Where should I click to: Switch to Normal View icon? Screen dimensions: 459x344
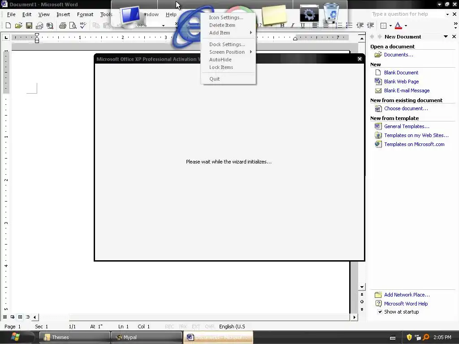pyautogui.click(x=4, y=317)
